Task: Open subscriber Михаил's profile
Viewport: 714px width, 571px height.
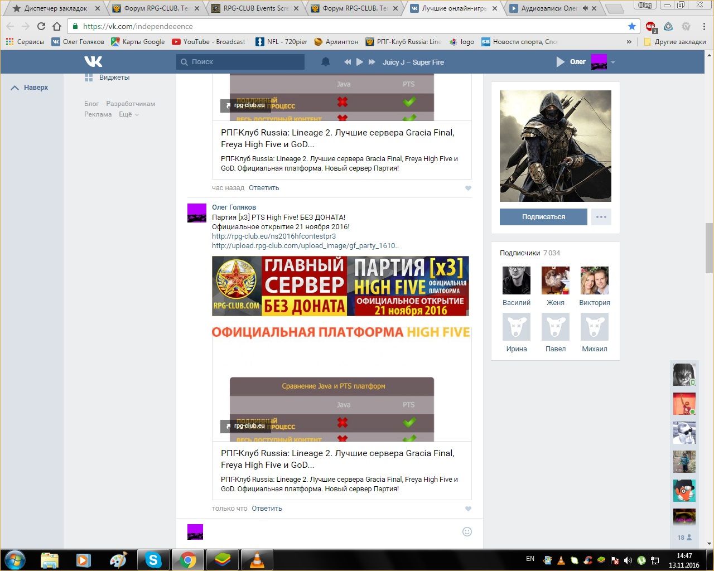Action: [595, 332]
